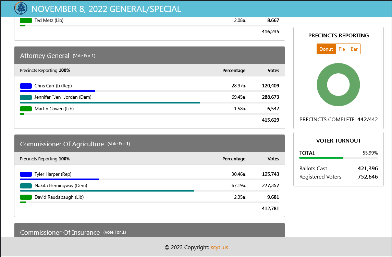Click candidate name Martin Cowen (Lib)
The width and height of the screenshot is (392, 257).
point(54,109)
